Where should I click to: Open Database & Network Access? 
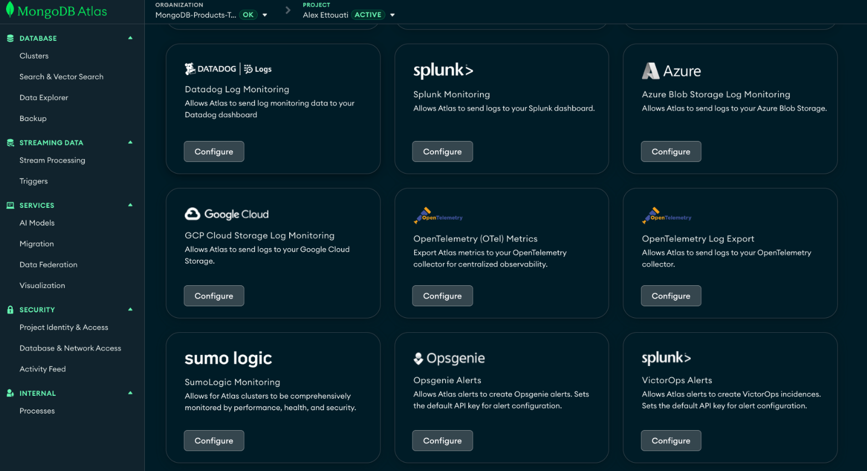coord(70,348)
